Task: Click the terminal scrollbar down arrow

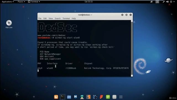Action: (x=132, y=76)
